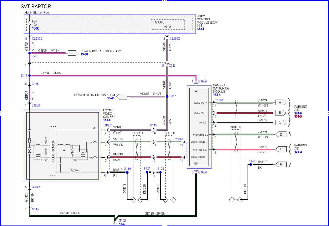This screenshot has height=226, width=329.
Task: Open 151-4 link under Camera Switching Module
Action: pyautogui.click(x=217, y=95)
